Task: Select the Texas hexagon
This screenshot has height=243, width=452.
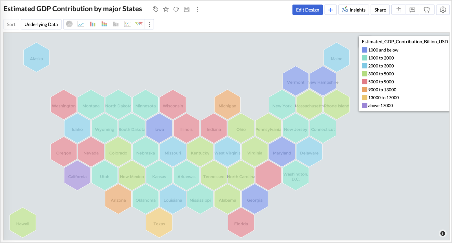Action: 159,223
